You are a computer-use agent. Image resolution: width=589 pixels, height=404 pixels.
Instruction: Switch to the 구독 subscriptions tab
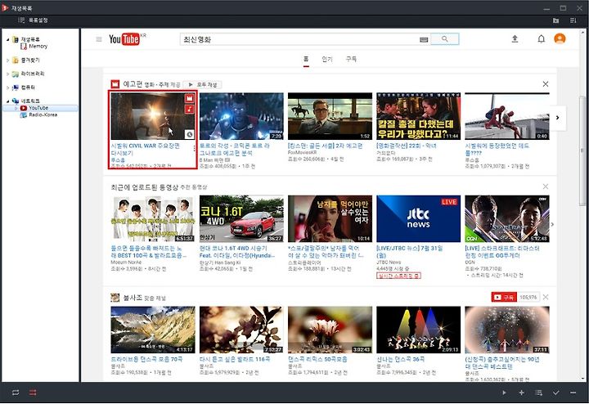click(351, 60)
